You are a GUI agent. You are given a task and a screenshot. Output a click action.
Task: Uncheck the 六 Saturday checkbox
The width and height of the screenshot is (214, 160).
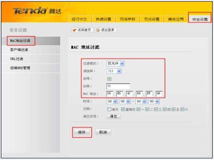(x=182, y=109)
